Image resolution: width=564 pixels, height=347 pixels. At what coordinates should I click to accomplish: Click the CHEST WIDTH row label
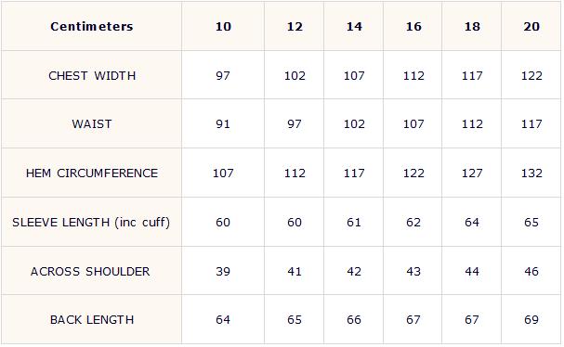[92, 76]
